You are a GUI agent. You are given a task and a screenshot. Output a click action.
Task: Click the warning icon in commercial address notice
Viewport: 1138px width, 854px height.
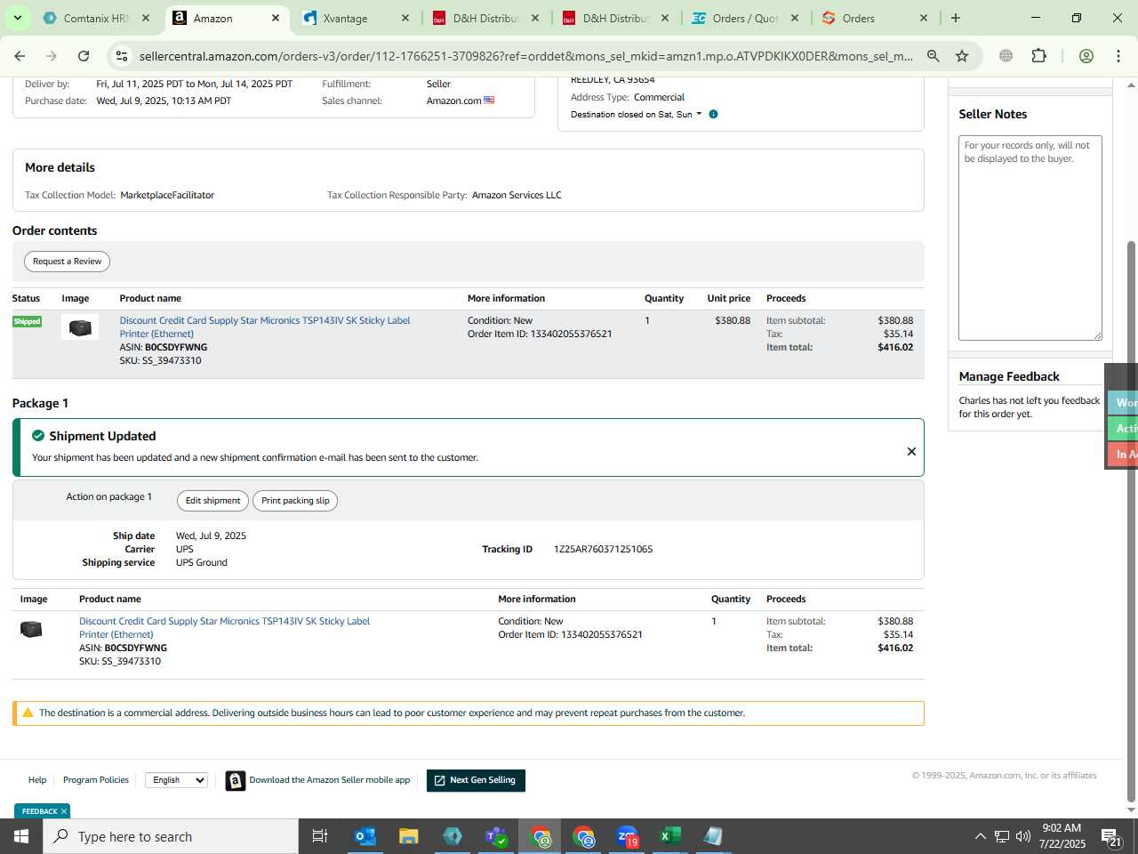(28, 713)
